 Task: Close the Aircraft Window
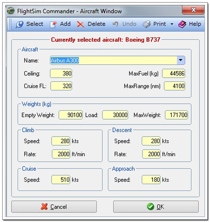pyautogui.click(x=193, y=10)
